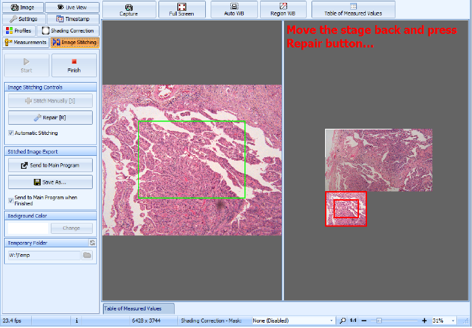472x328 pixels.
Task: Adjust the zoom slider in status bar
Action: pyautogui.click(x=380, y=320)
